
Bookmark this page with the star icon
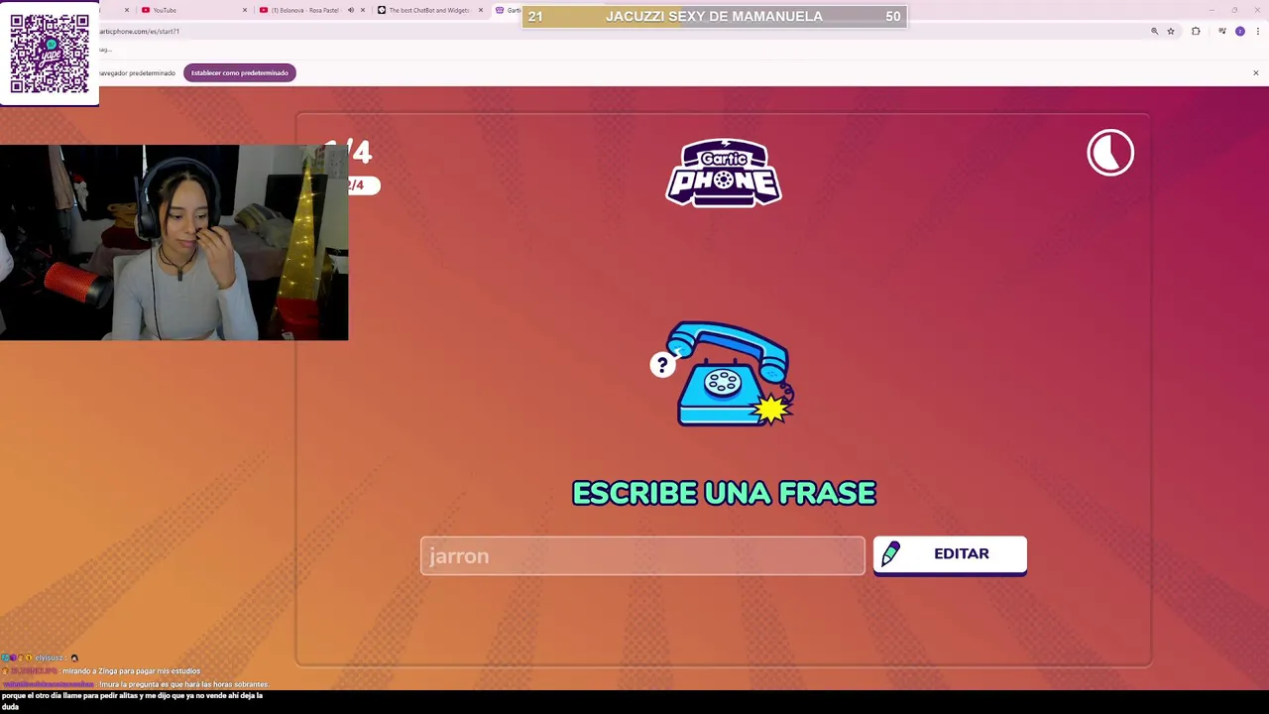1171,32
